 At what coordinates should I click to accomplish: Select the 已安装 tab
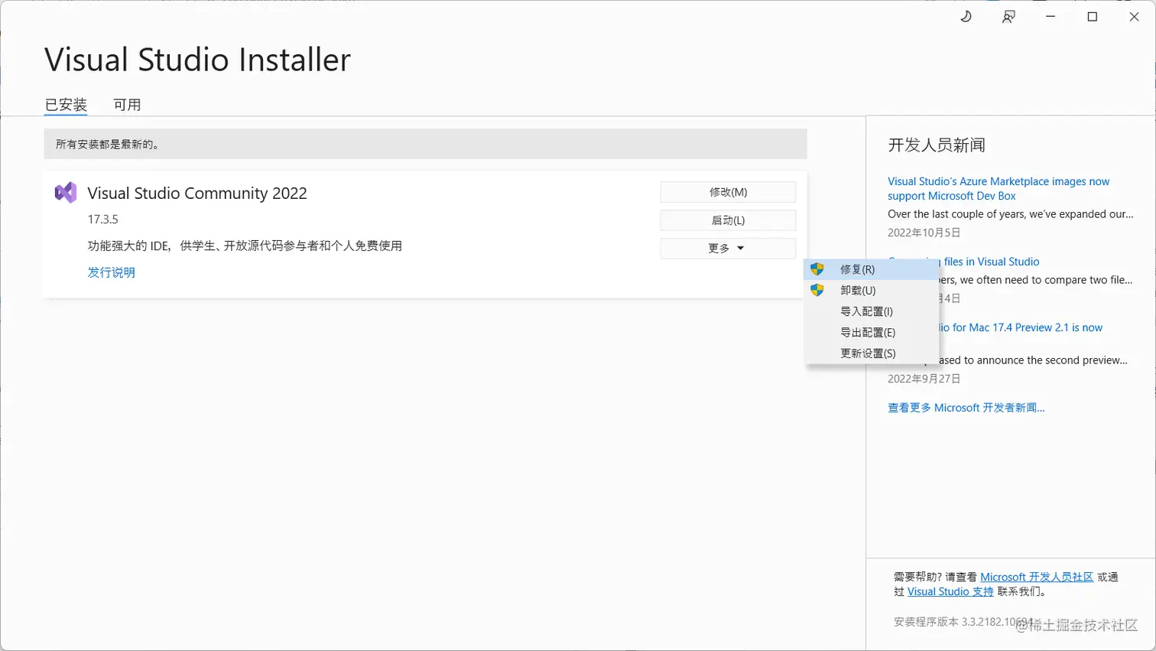[66, 105]
